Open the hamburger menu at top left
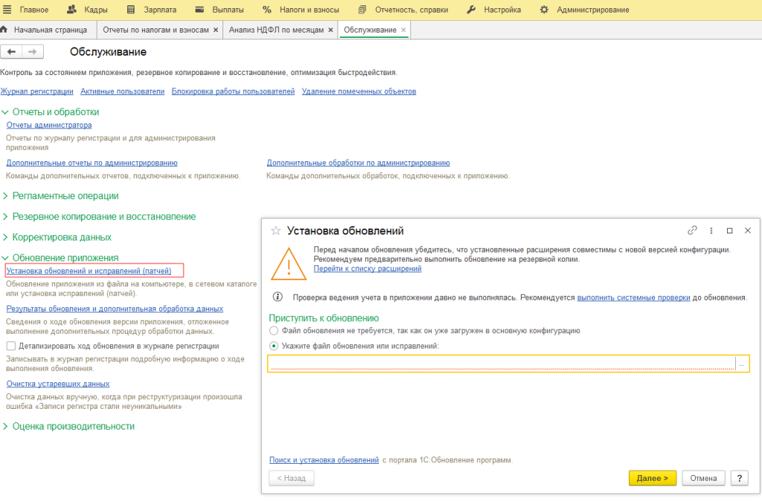 point(9,10)
